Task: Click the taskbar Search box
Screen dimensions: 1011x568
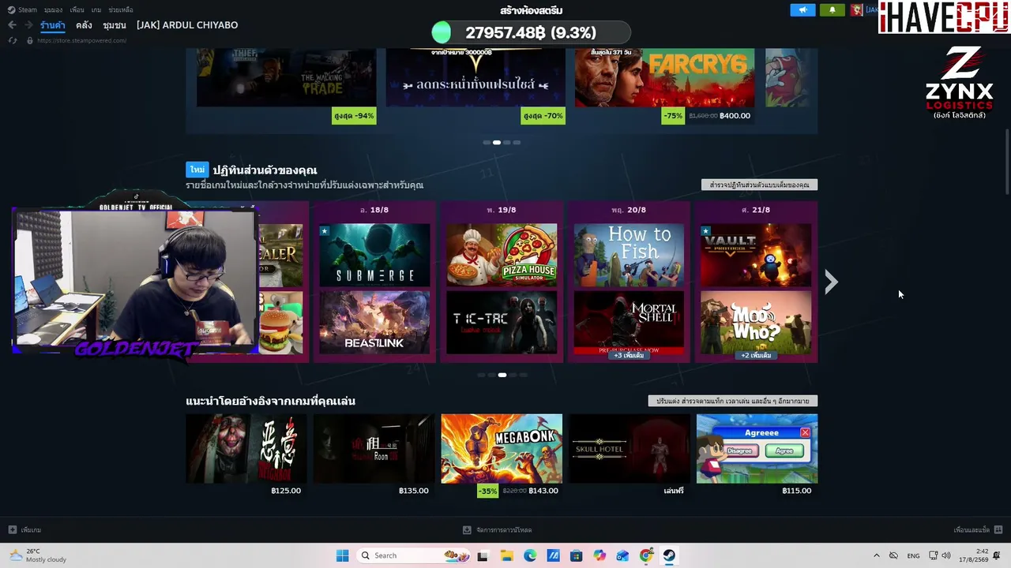Action: click(414, 555)
